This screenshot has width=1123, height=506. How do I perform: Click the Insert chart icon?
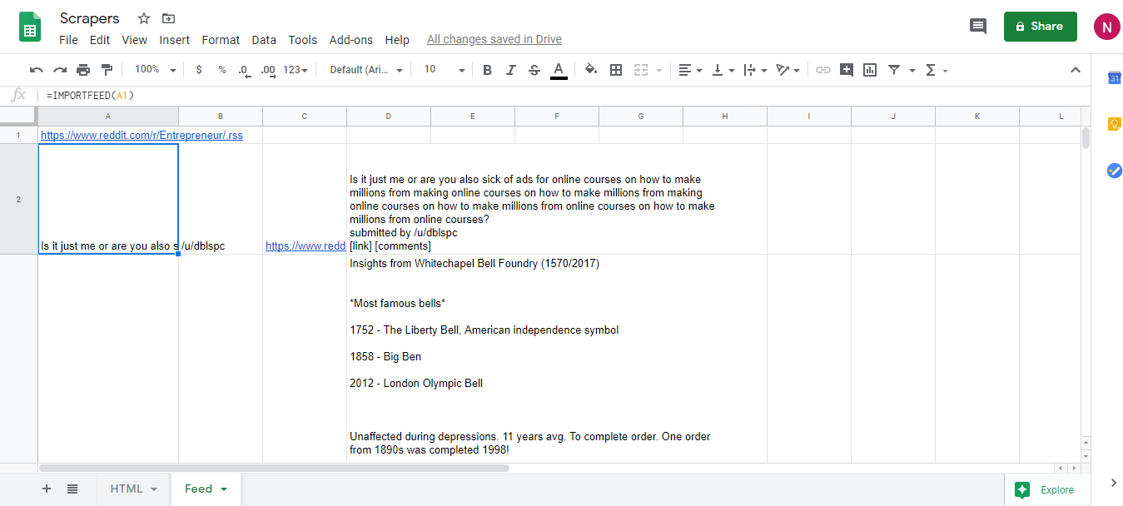click(x=870, y=70)
